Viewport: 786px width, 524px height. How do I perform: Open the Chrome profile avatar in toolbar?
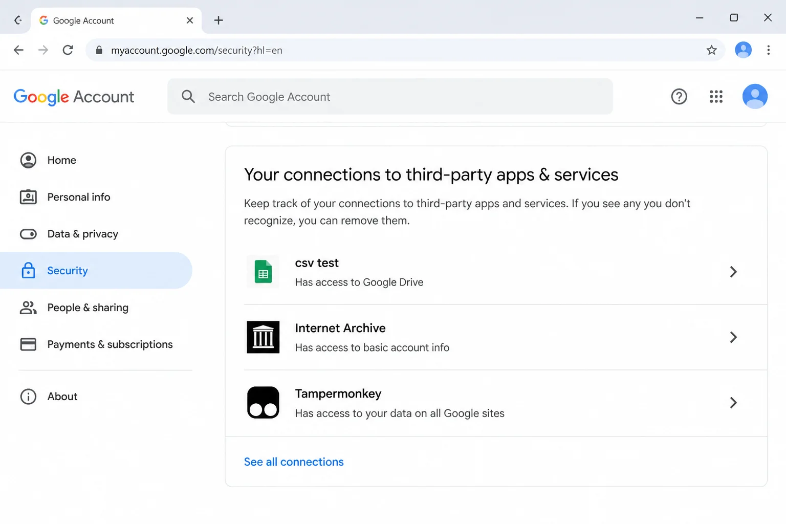point(743,50)
